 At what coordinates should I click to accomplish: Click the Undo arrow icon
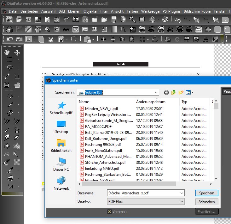coord(9,39)
